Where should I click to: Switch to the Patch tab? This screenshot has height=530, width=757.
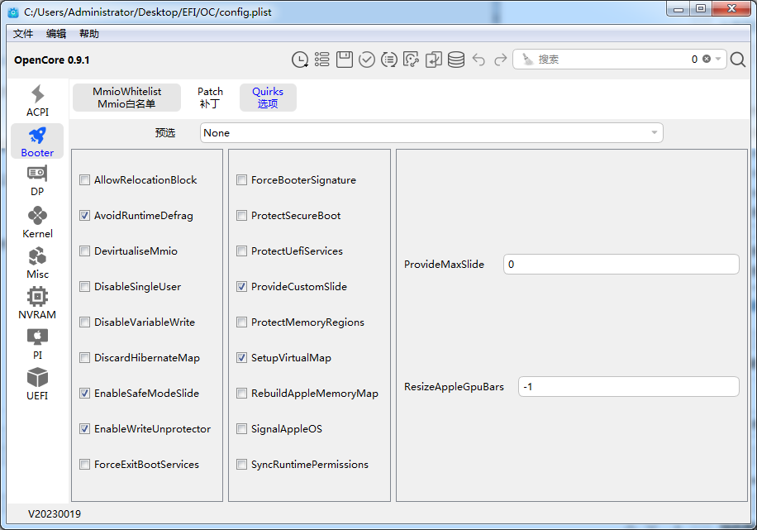click(210, 98)
